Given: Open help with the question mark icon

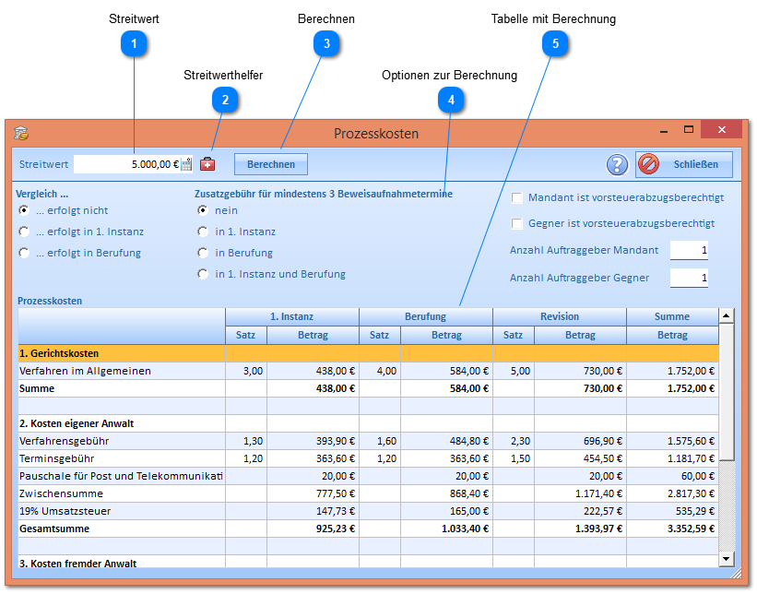Looking at the screenshot, I should pyautogui.click(x=617, y=164).
